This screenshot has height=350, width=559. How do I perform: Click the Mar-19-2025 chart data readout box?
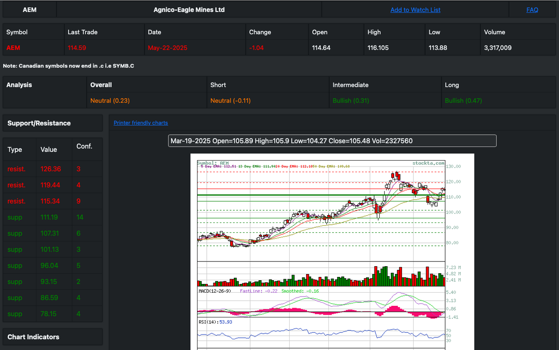pos(332,141)
